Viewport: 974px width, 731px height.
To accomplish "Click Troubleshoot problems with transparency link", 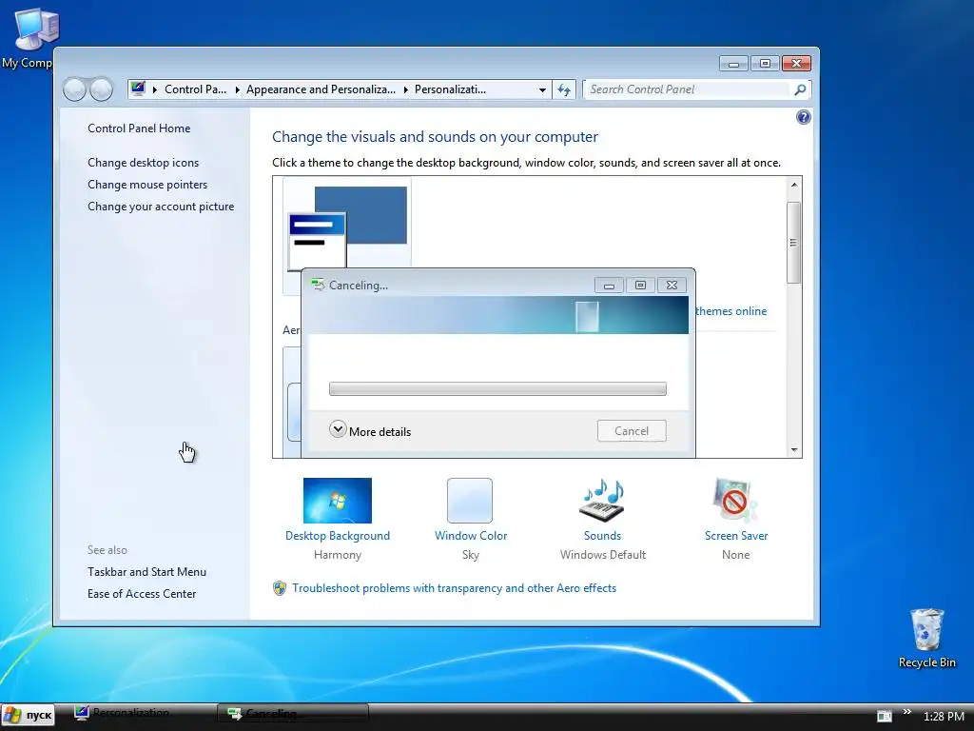I will click(454, 588).
